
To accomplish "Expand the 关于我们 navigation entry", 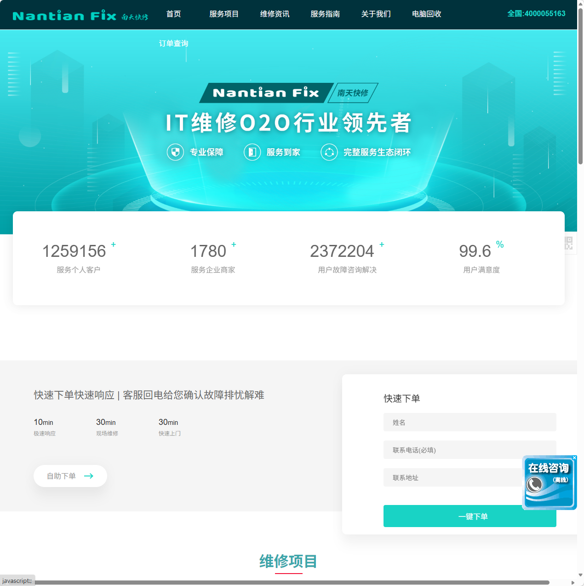I will [x=376, y=14].
